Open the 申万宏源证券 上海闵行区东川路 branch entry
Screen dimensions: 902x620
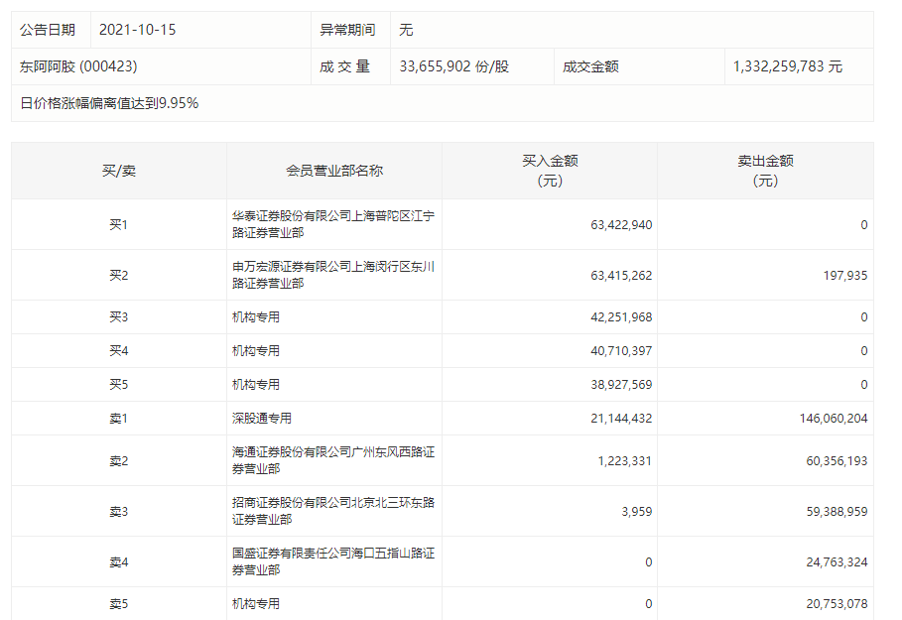pos(332,275)
